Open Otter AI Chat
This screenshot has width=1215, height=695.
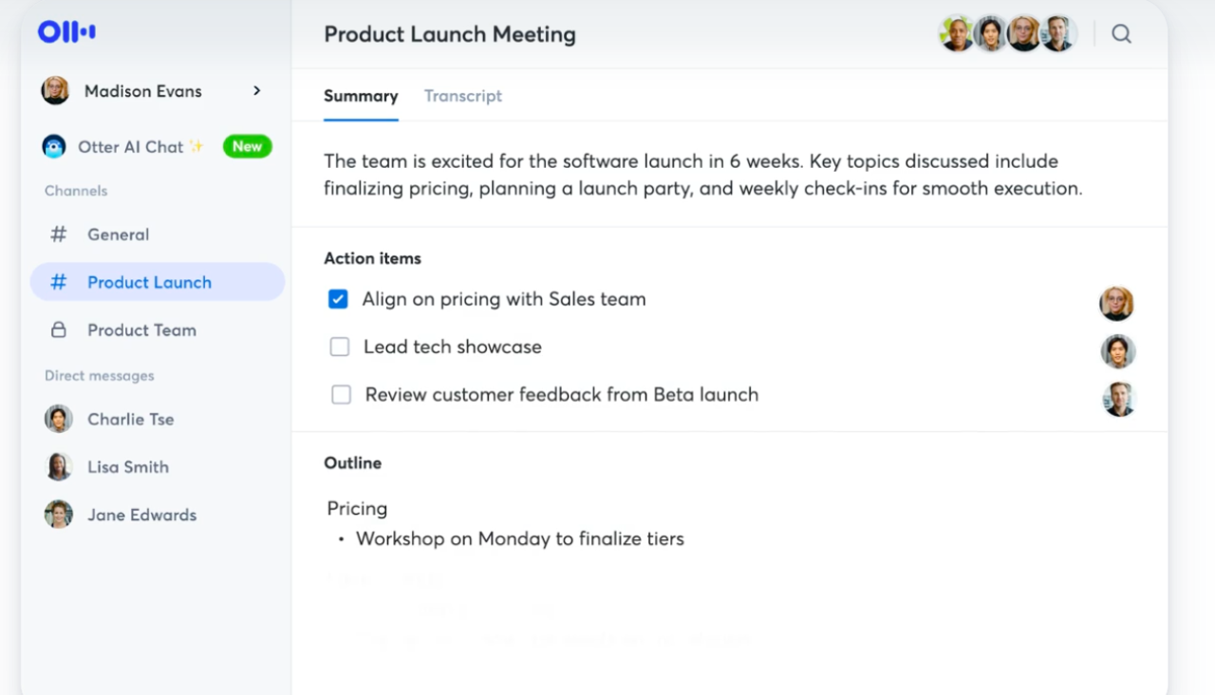click(x=130, y=146)
